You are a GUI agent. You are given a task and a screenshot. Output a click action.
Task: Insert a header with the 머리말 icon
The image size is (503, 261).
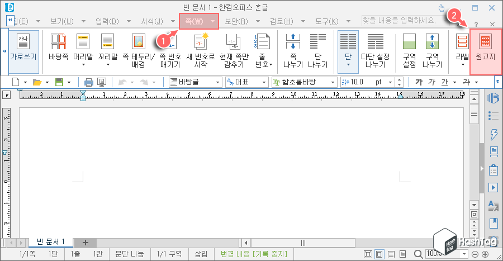pyautogui.click(x=83, y=50)
